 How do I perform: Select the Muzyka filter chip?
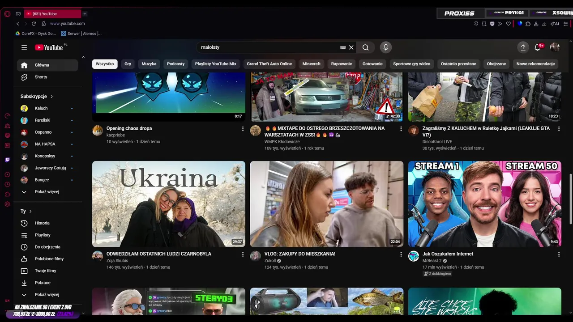tap(149, 64)
